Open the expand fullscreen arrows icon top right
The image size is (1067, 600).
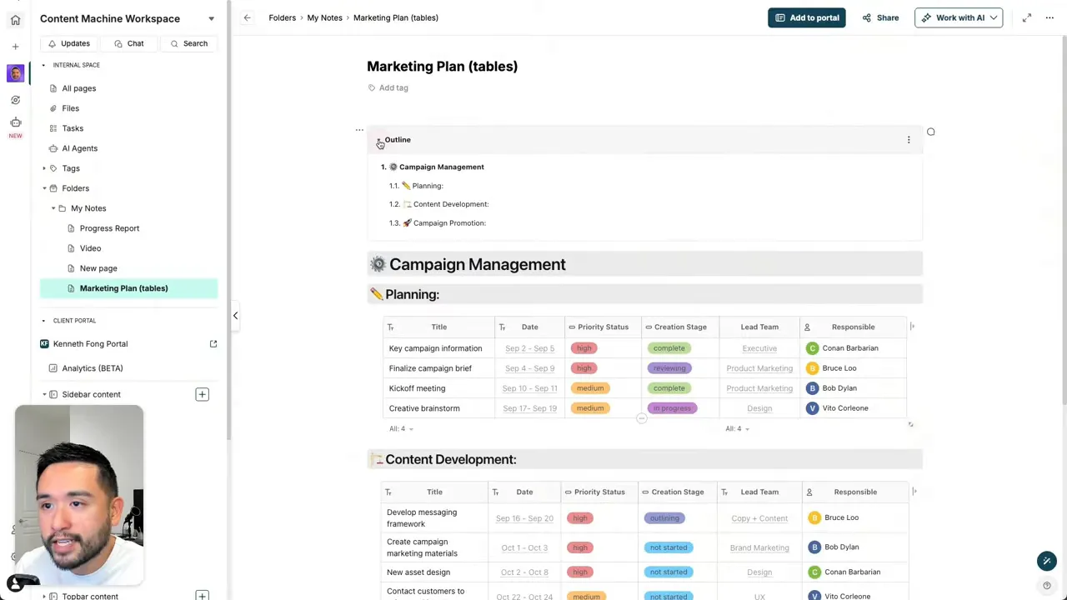tap(1027, 17)
